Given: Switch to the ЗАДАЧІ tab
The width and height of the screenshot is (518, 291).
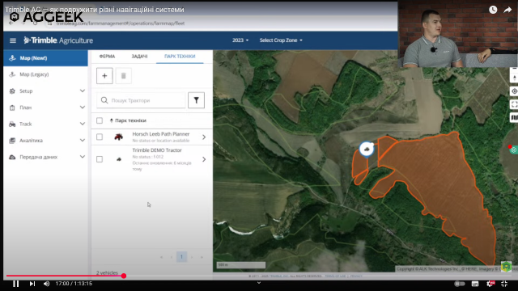Looking at the screenshot, I should tap(139, 57).
